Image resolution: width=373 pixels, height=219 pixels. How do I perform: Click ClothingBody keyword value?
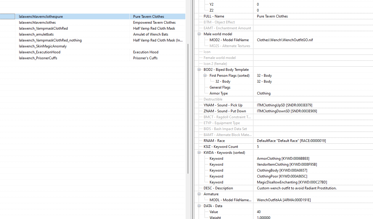point(282,170)
